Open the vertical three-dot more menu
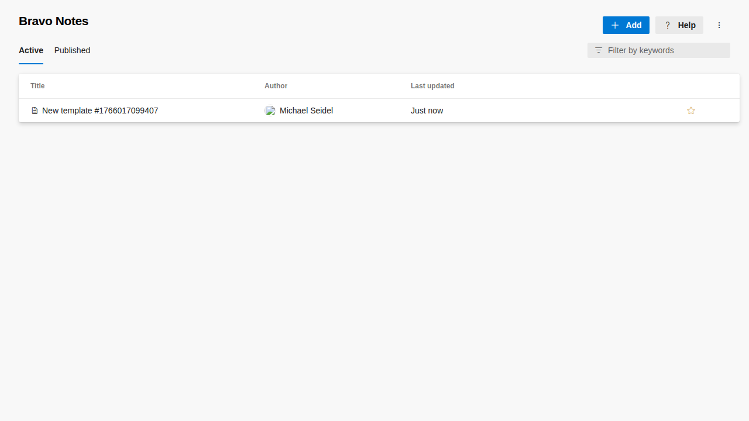The height and width of the screenshot is (421, 749). 719,25
